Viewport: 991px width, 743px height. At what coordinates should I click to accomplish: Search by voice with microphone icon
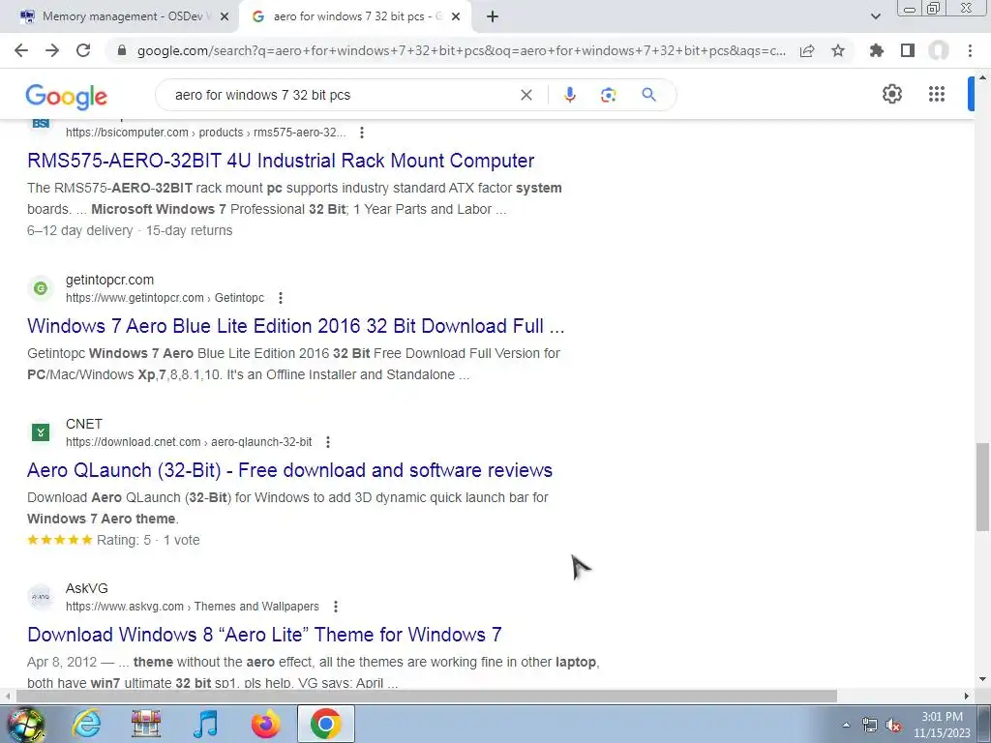(569, 95)
